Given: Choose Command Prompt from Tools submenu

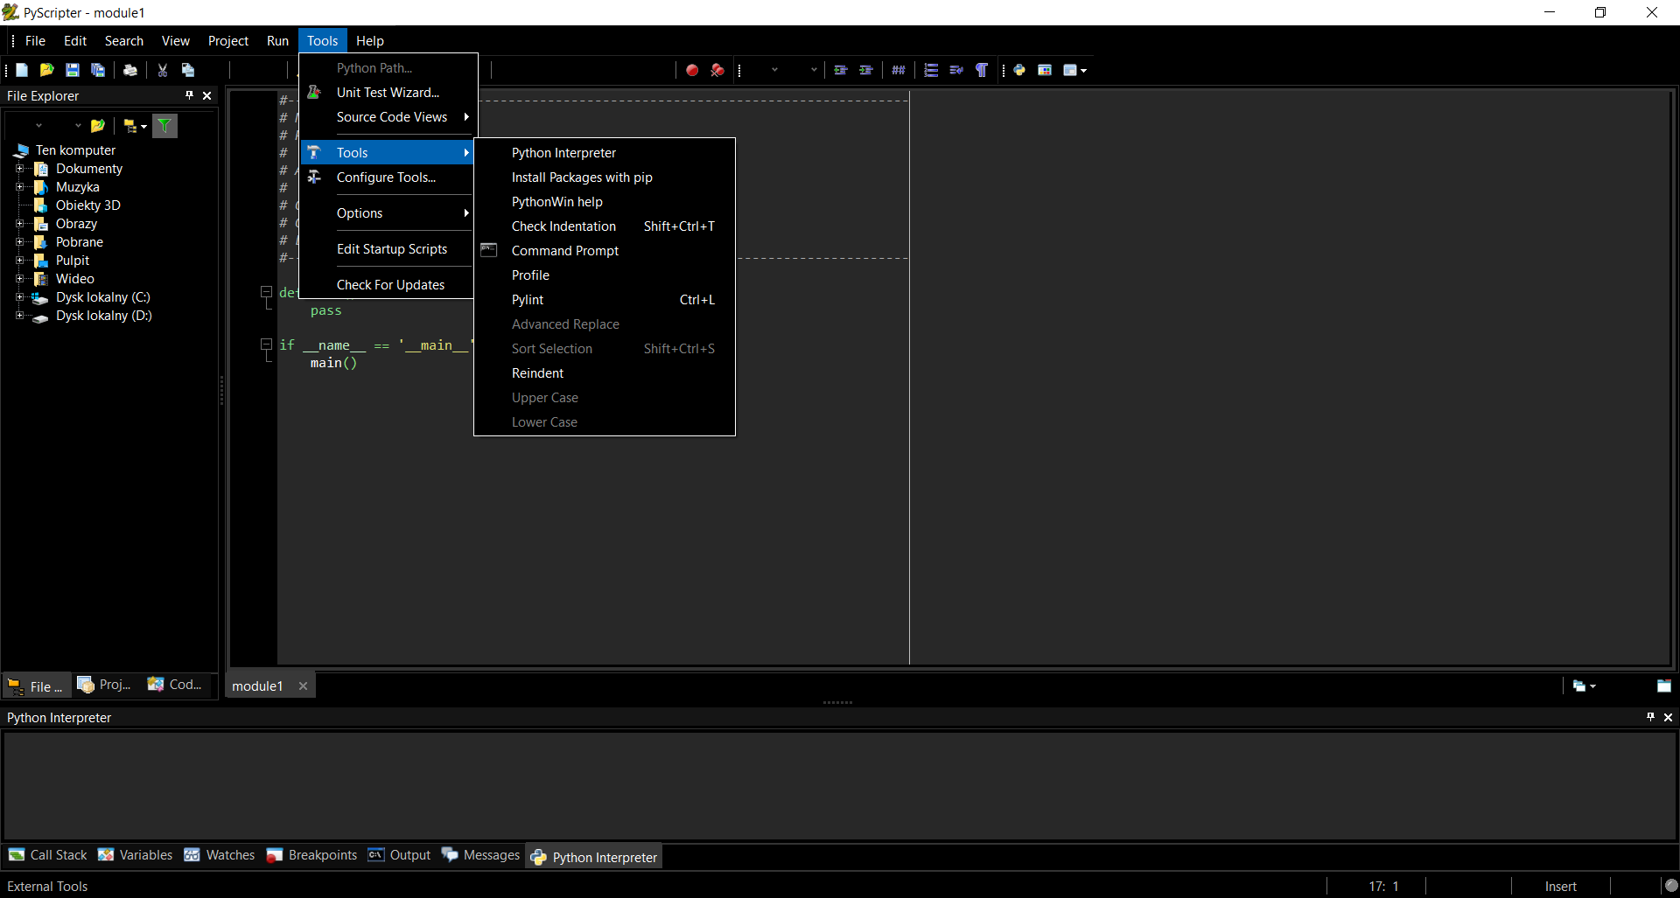Looking at the screenshot, I should point(564,251).
